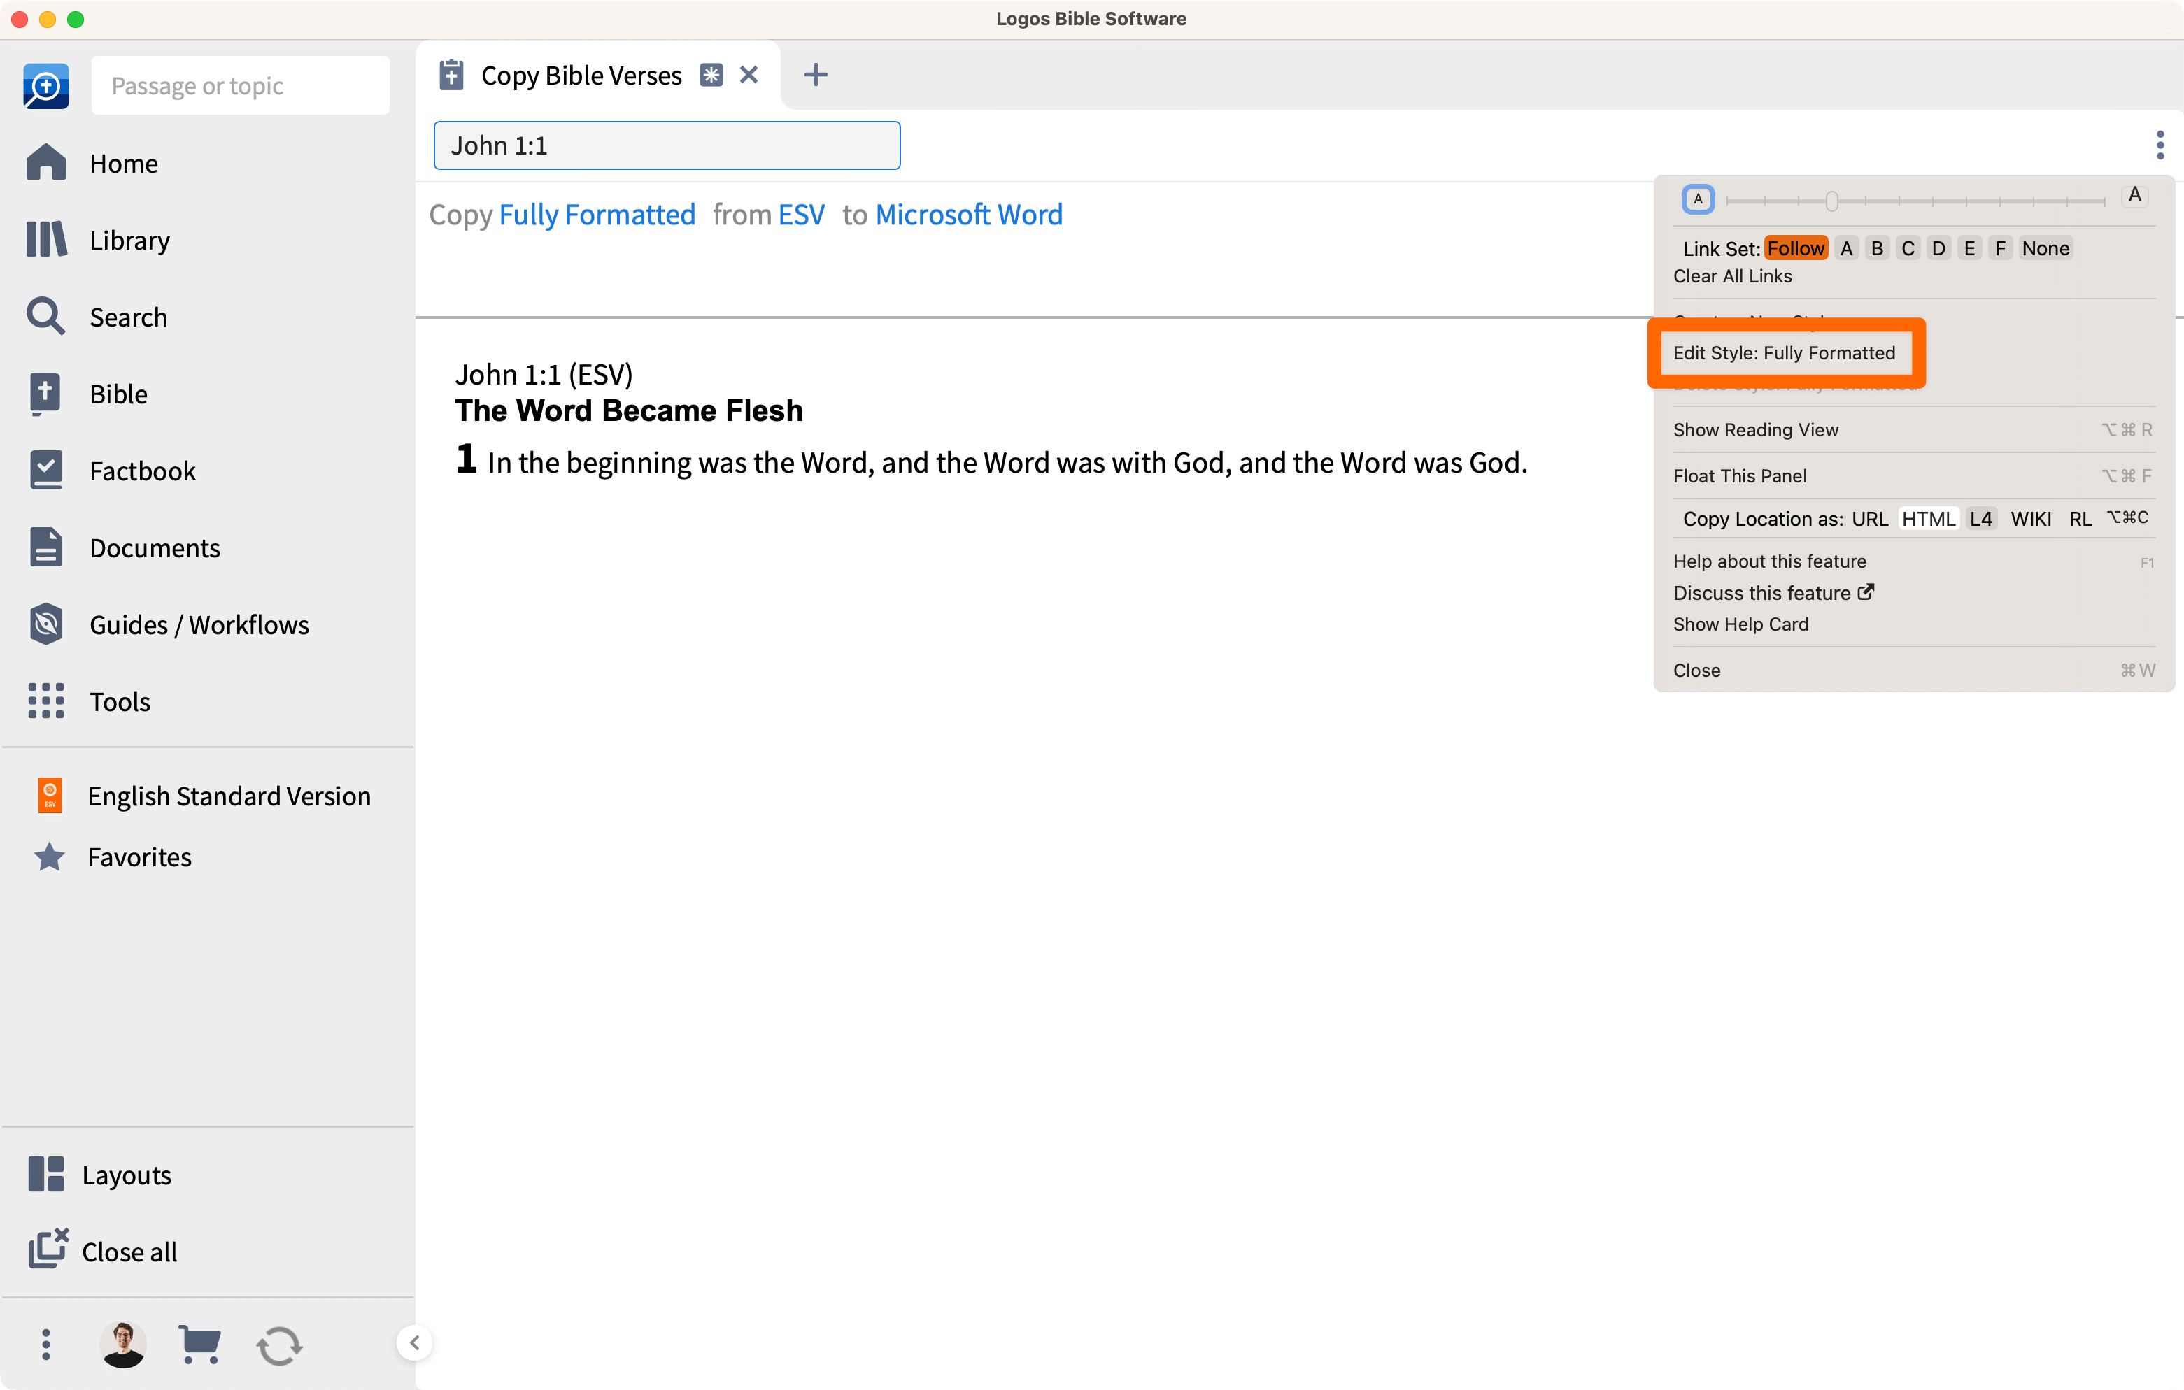Open the Library books icon
The image size is (2184, 1390).
click(45, 239)
